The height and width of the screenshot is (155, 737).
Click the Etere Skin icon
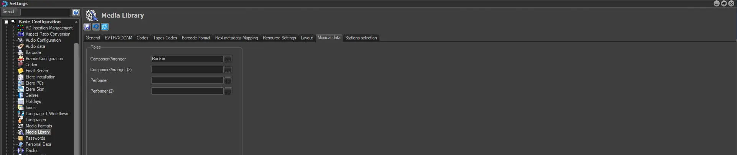[21, 89]
